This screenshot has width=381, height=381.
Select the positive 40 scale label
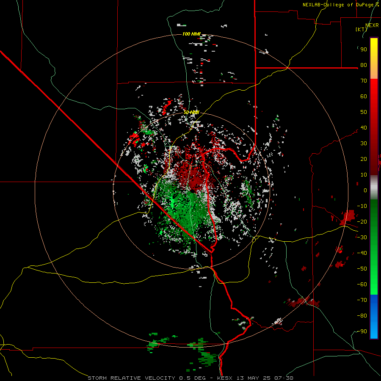click(364, 127)
